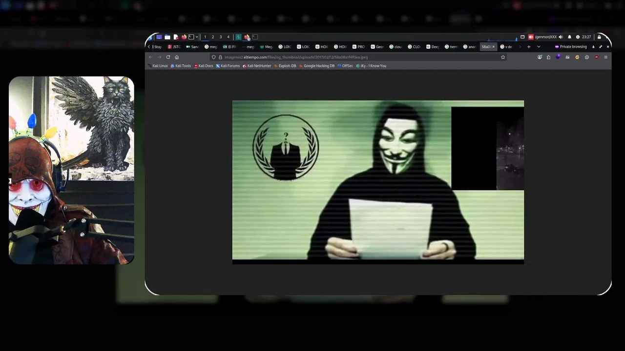This screenshot has height=351, width=625.
Task: Switch to workspace 2
Action: tap(213, 37)
